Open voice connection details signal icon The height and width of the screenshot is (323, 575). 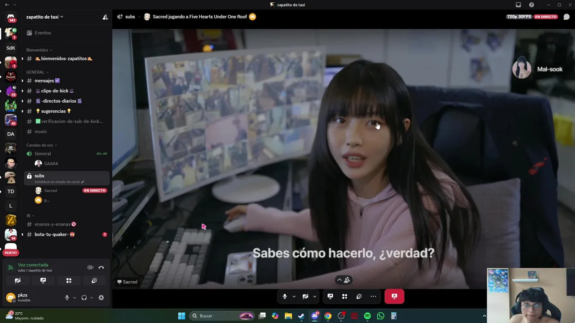tap(11, 267)
